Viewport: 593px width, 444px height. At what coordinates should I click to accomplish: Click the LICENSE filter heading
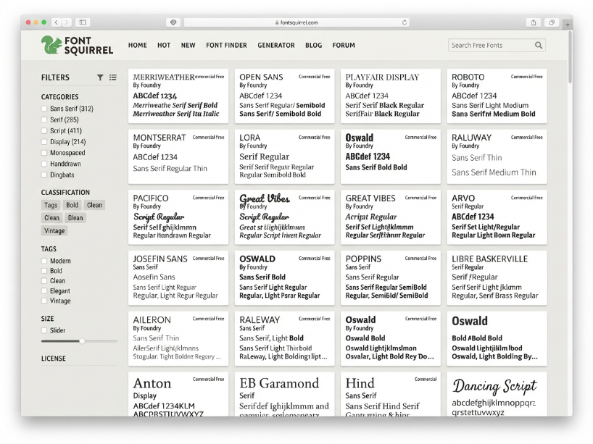(x=54, y=359)
